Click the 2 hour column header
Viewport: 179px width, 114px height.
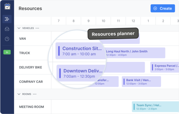163,21
